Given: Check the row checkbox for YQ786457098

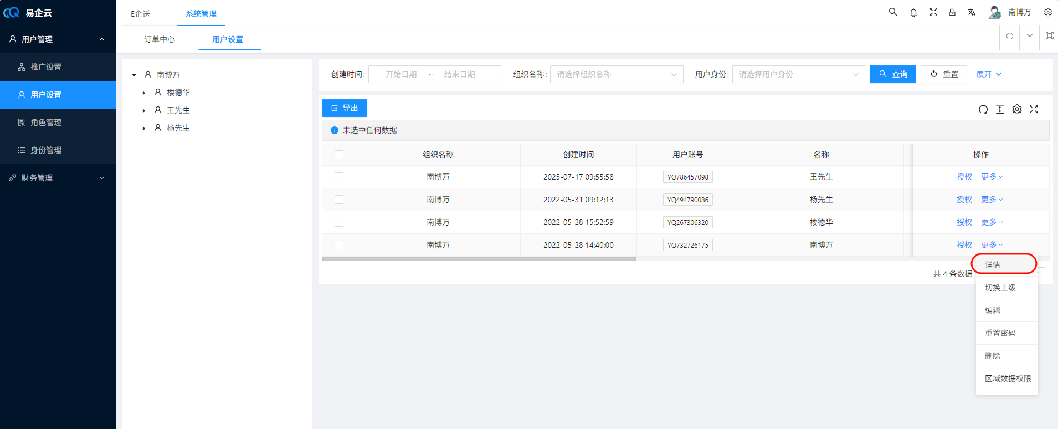Looking at the screenshot, I should (339, 177).
